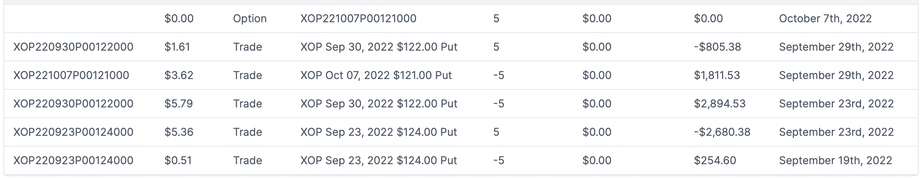This screenshot has width=922, height=178.
Task: Click the -$805.38 amount cell
Action: [717, 47]
